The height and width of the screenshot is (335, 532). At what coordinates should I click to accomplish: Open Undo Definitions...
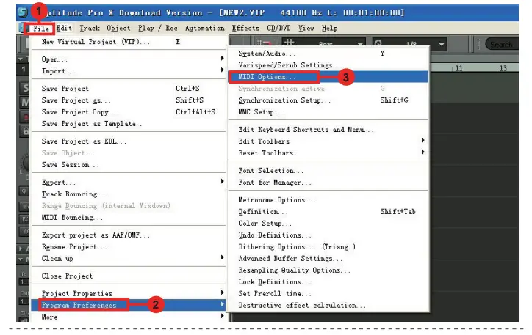pyautogui.click(x=328, y=235)
